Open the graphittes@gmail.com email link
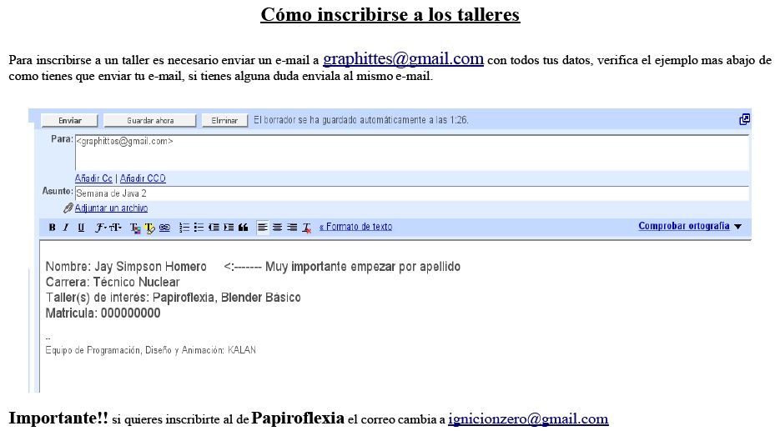 coord(404,58)
